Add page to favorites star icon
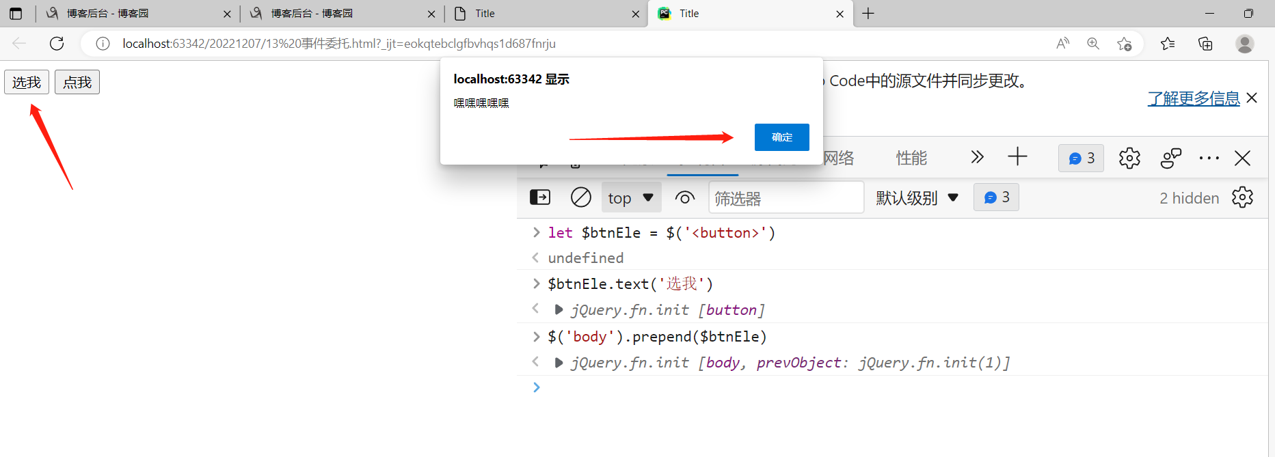 [x=1124, y=44]
